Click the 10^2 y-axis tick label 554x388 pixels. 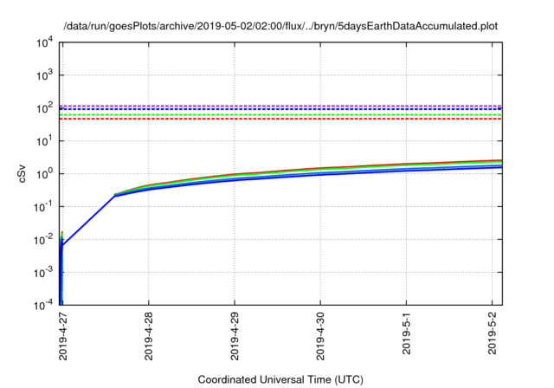click(x=45, y=108)
